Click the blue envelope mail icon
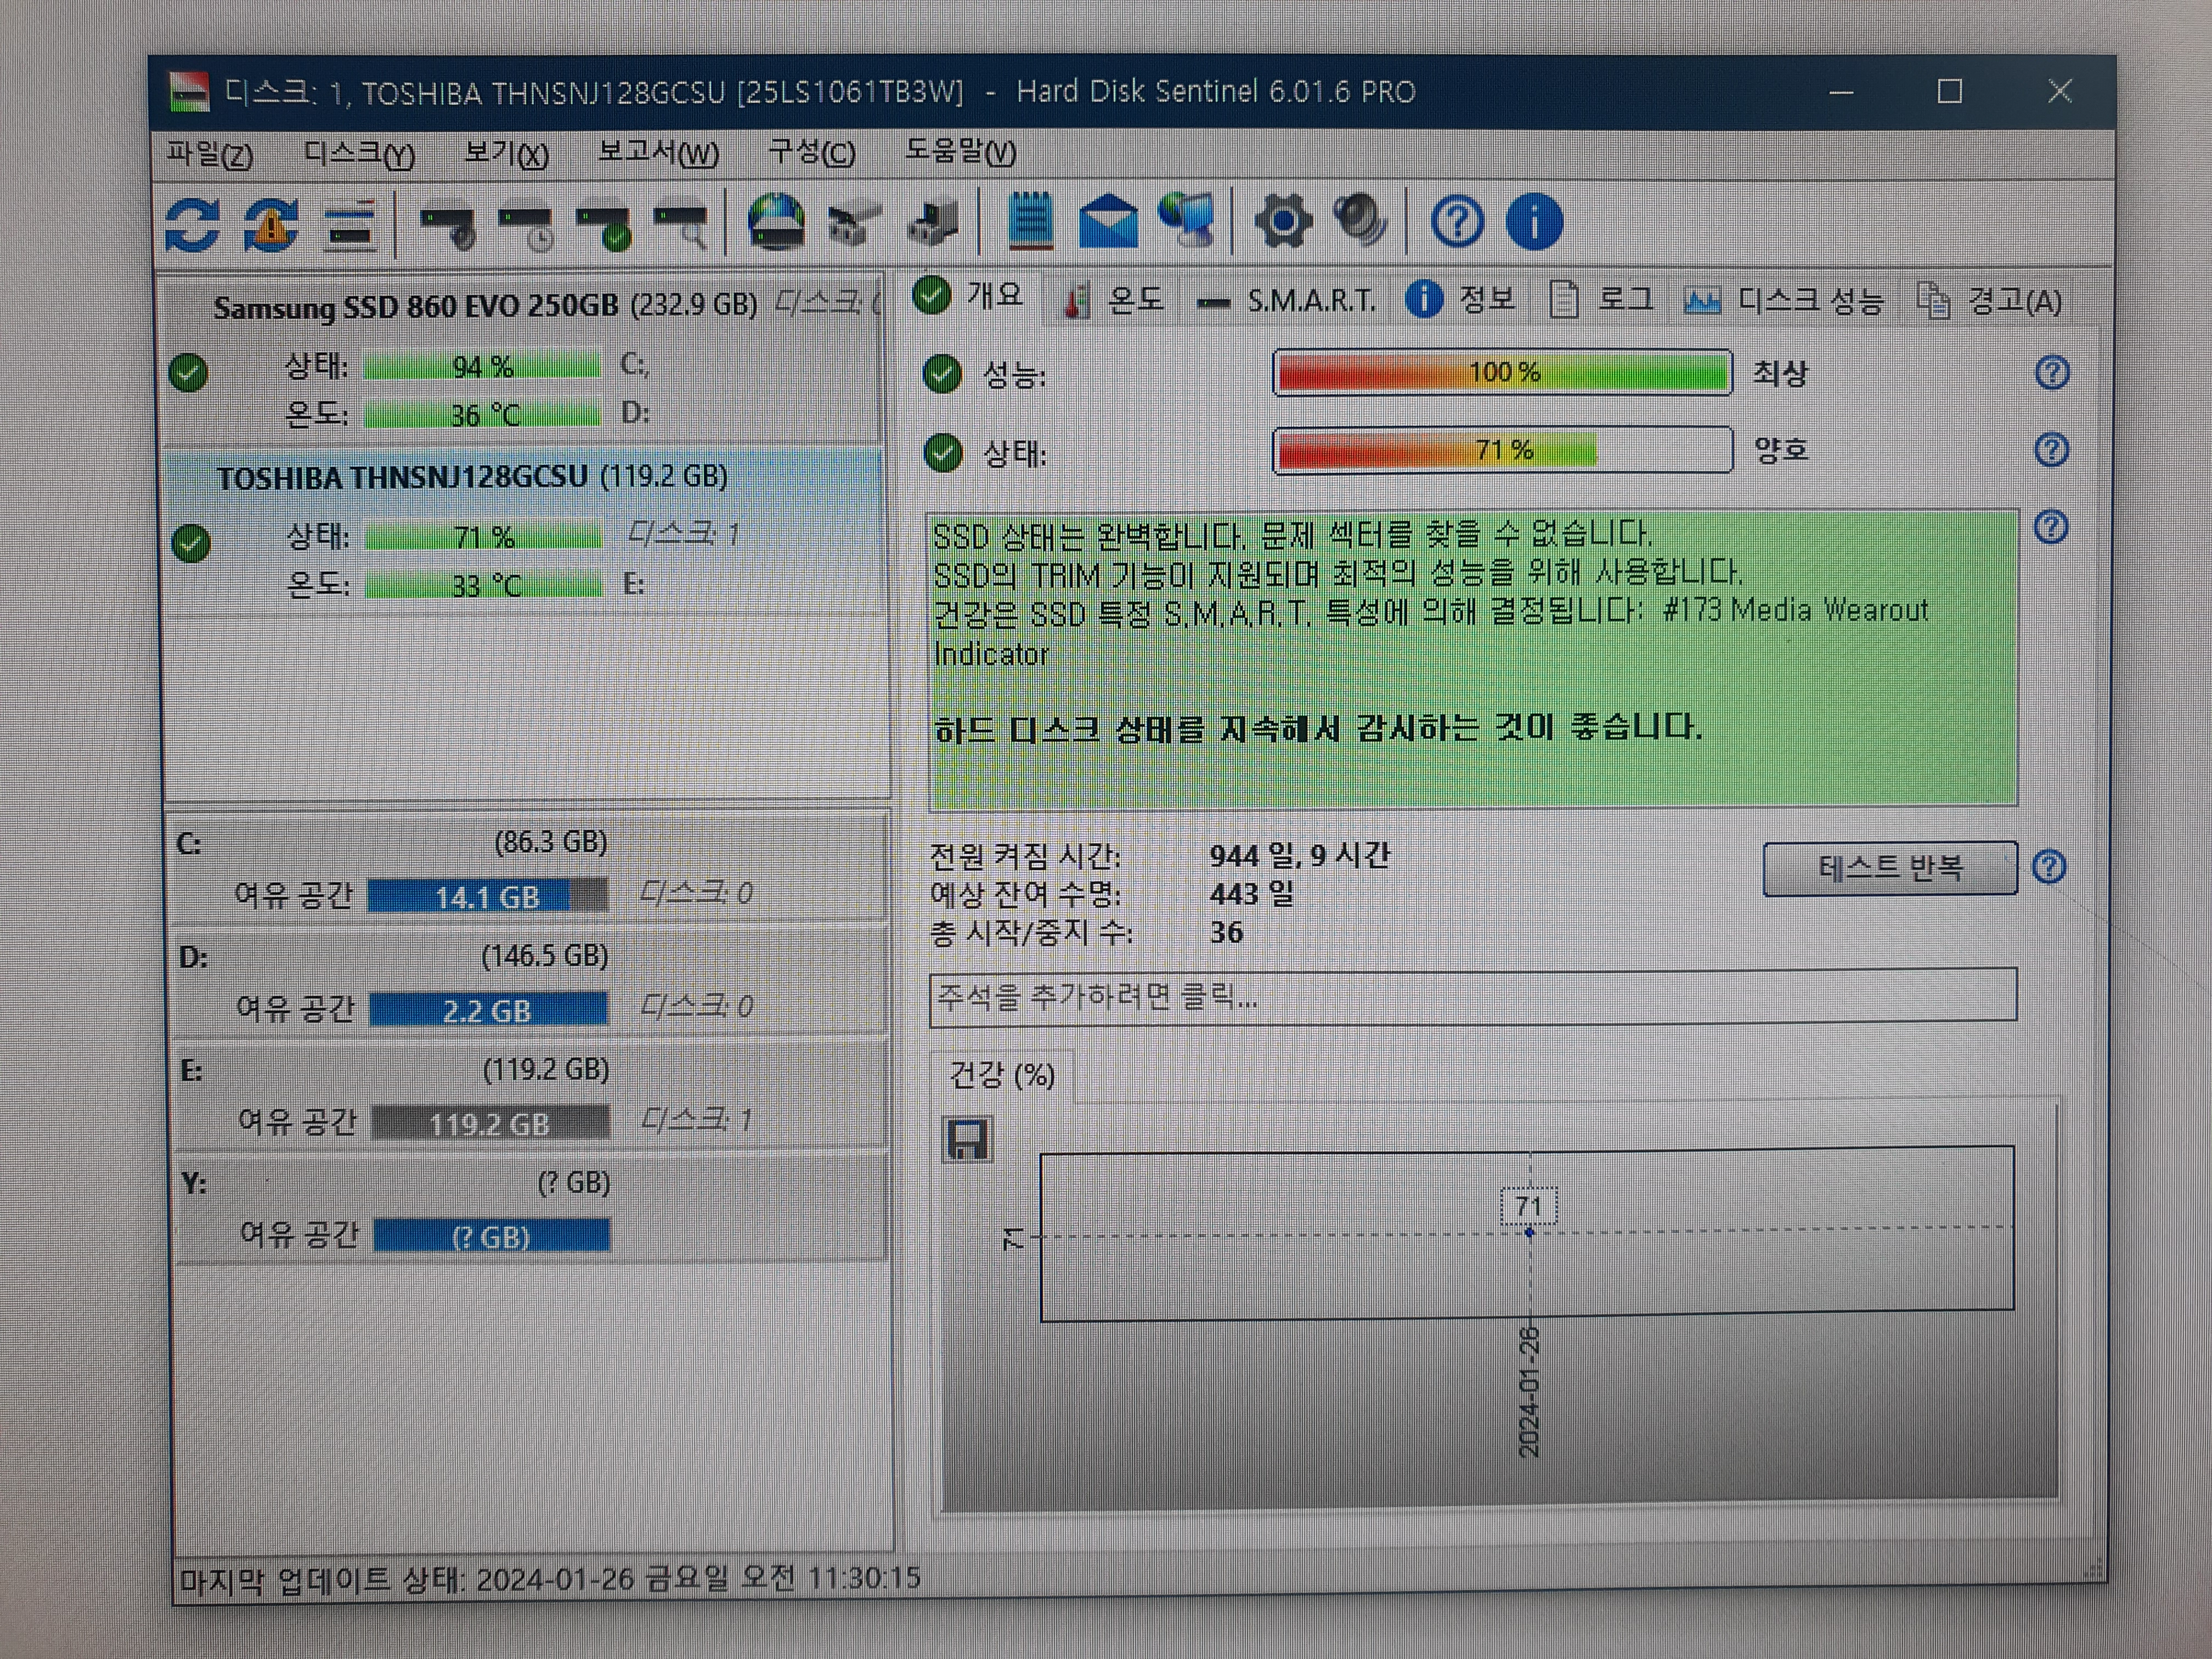 (x=1108, y=221)
